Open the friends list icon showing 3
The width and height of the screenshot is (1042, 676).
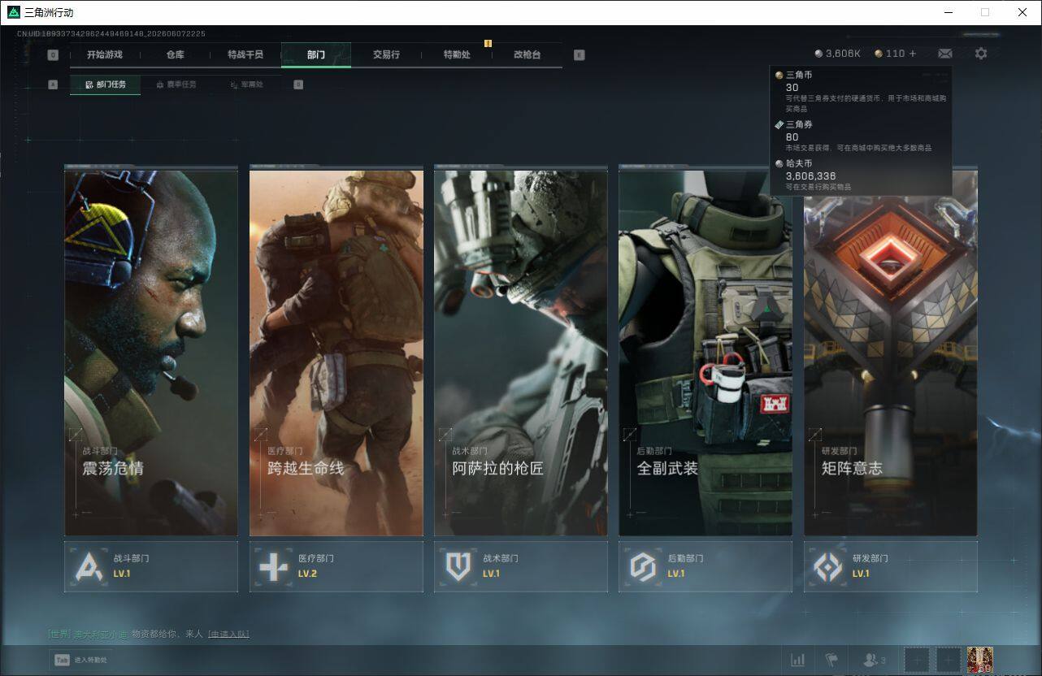point(875,661)
